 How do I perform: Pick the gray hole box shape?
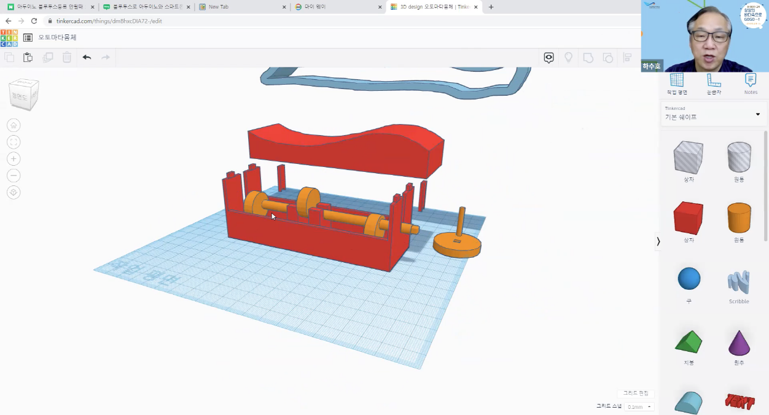point(688,157)
